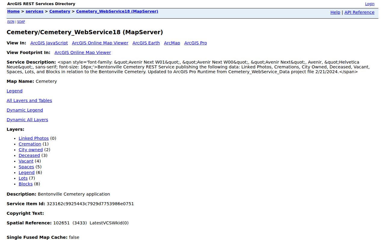Open the Cremation layer
385x240 pixels.
coord(30,144)
